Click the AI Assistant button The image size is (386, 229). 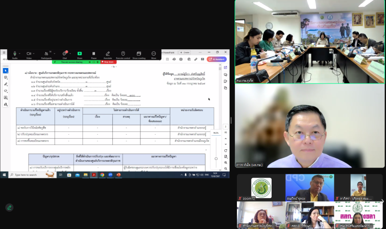tap(217, 59)
